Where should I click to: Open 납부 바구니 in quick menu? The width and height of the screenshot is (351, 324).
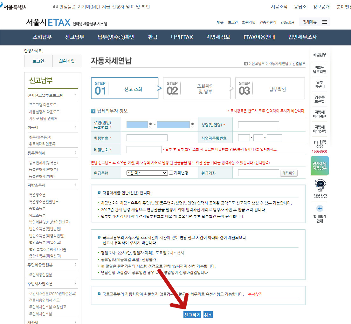(320, 84)
